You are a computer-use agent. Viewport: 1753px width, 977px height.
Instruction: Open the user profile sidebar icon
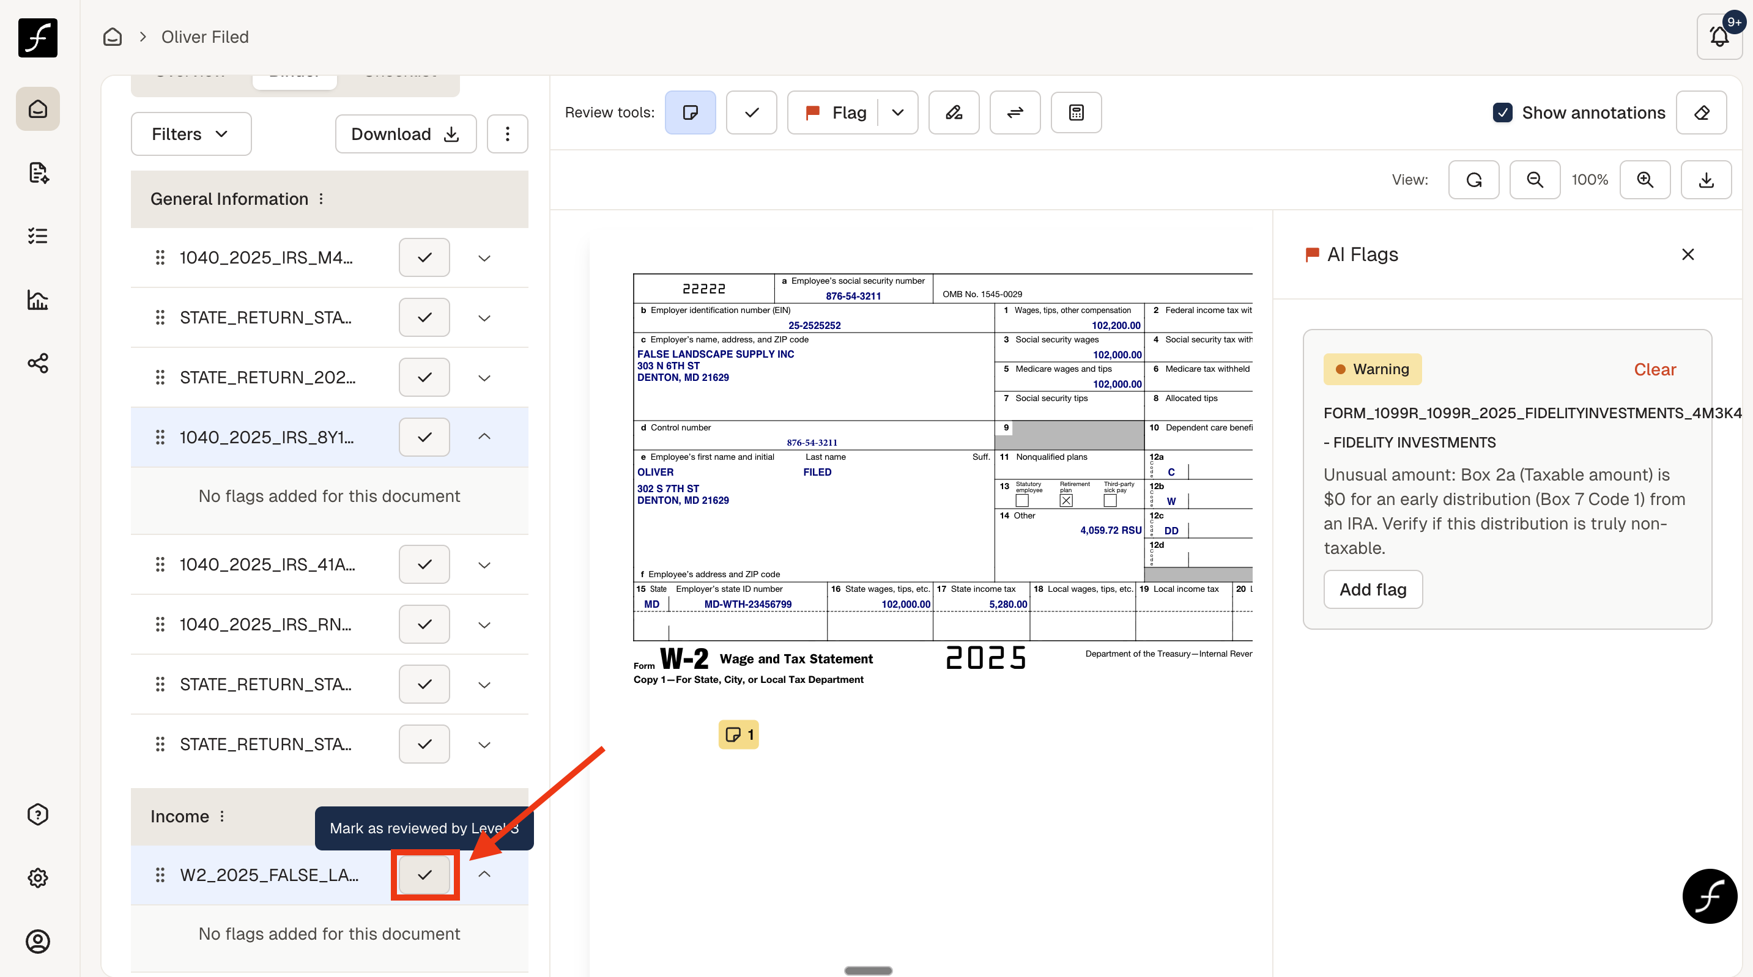38,942
